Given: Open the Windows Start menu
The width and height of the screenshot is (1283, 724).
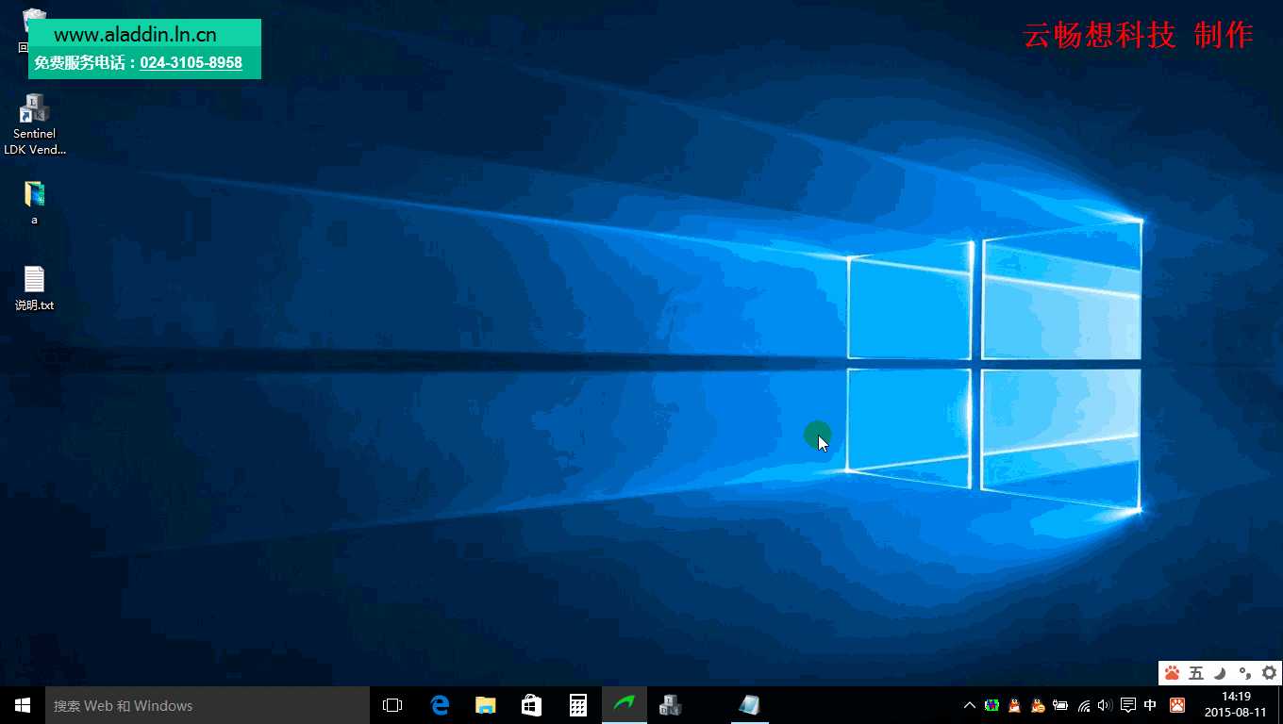Looking at the screenshot, I should pos(23,705).
